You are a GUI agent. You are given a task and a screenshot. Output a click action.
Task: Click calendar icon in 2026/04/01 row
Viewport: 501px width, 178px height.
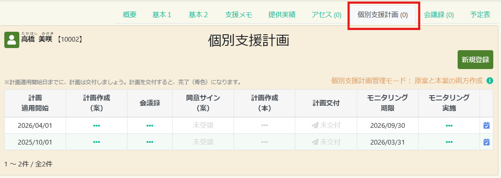coord(486,126)
